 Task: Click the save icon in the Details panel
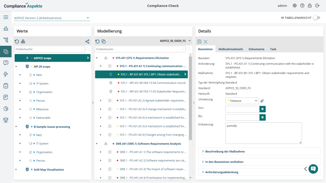tap(199, 41)
